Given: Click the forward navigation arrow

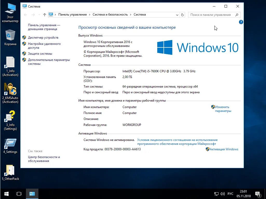Looking at the screenshot, I should tap(33, 15).
